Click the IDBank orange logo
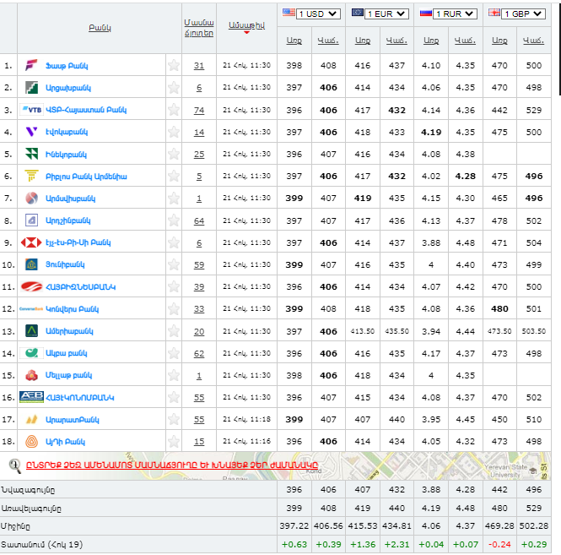Image resolution: width=561 pixels, height=555 pixels. coord(31,441)
